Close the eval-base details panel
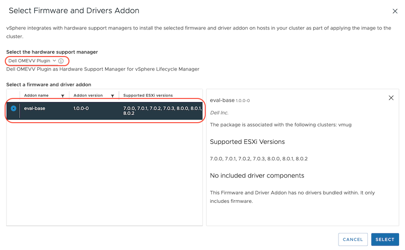The width and height of the screenshot is (405, 250). click(x=391, y=98)
